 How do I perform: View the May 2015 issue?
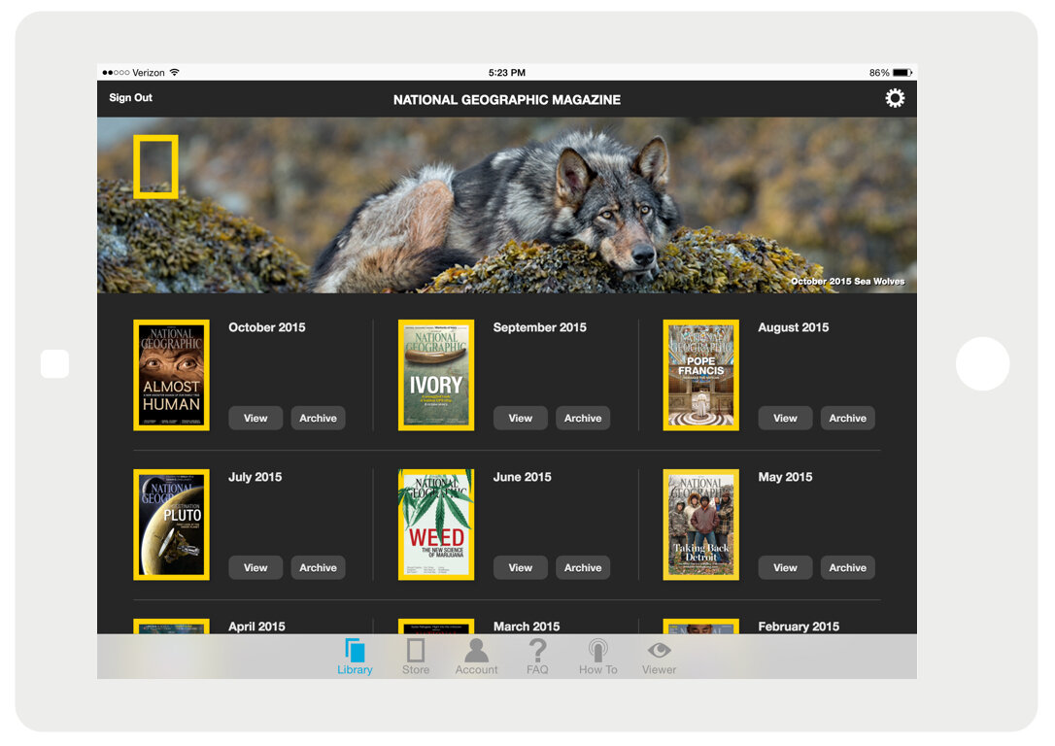tap(785, 567)
